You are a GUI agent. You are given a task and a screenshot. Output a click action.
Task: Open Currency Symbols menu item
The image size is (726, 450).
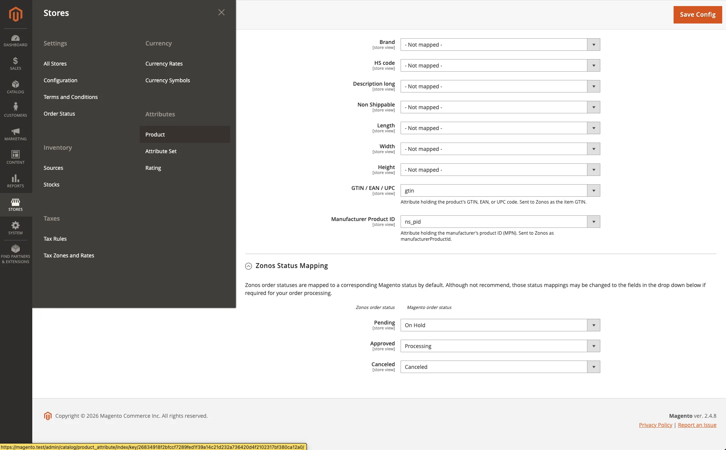[x=167, y=80]
